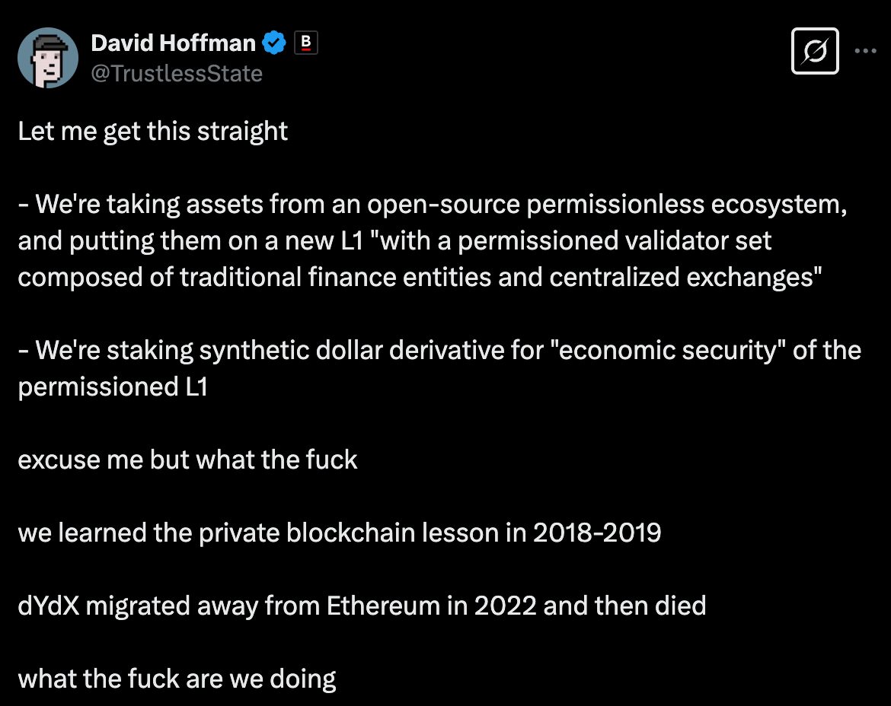
Task: Click the "Let me get this straight" line
Action: point(153,132)
